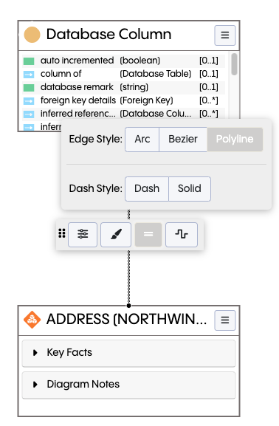Viewport: 279px width, 426px height.
Task: Open the paintbrush style tool
Action: click(x=116, y=235)
